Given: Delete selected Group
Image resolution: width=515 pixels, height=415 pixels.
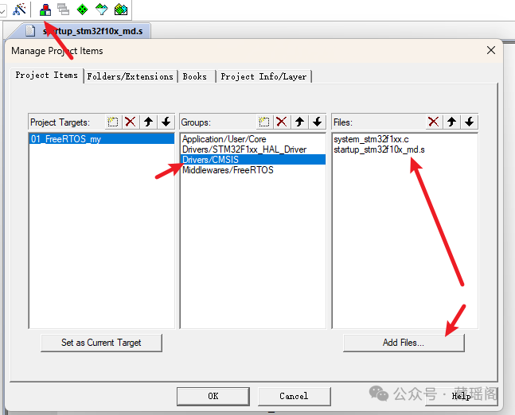Looking at the screenshot, I should (282, 122).
